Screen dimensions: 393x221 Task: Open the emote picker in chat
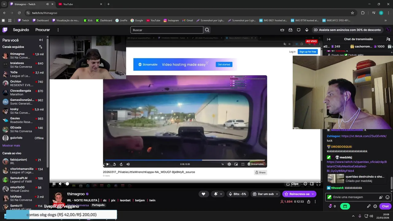pyautogui.click(x=387, y=197)
